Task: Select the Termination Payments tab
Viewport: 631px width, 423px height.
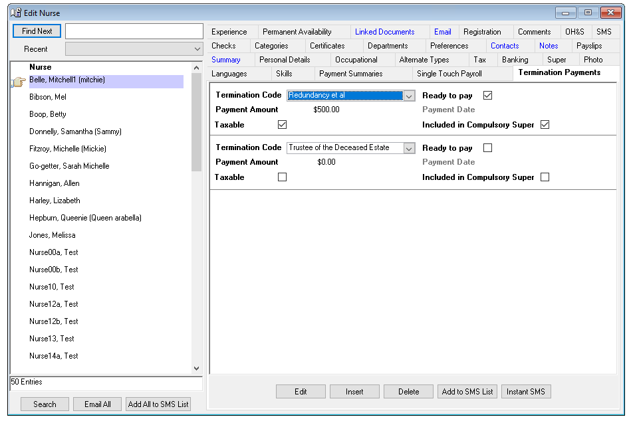Action: [559, 72]
